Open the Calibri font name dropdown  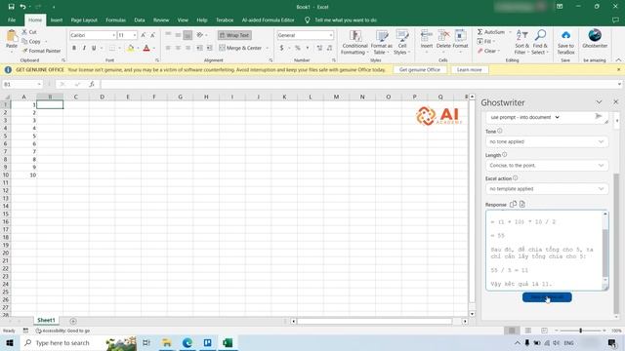[x=113, y=35]
